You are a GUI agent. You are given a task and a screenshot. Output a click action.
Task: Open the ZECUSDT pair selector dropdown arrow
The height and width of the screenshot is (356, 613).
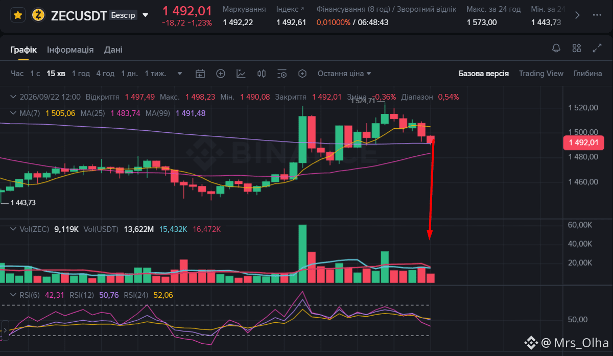click(146, 15)
